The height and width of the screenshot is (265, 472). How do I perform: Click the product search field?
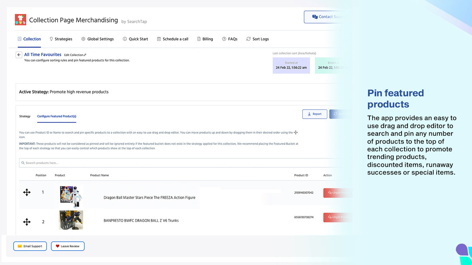[111, 163]
